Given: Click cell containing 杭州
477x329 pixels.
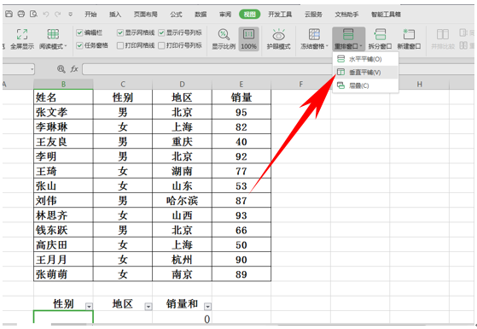Looking at the screenshot, I should coord(182,260).
